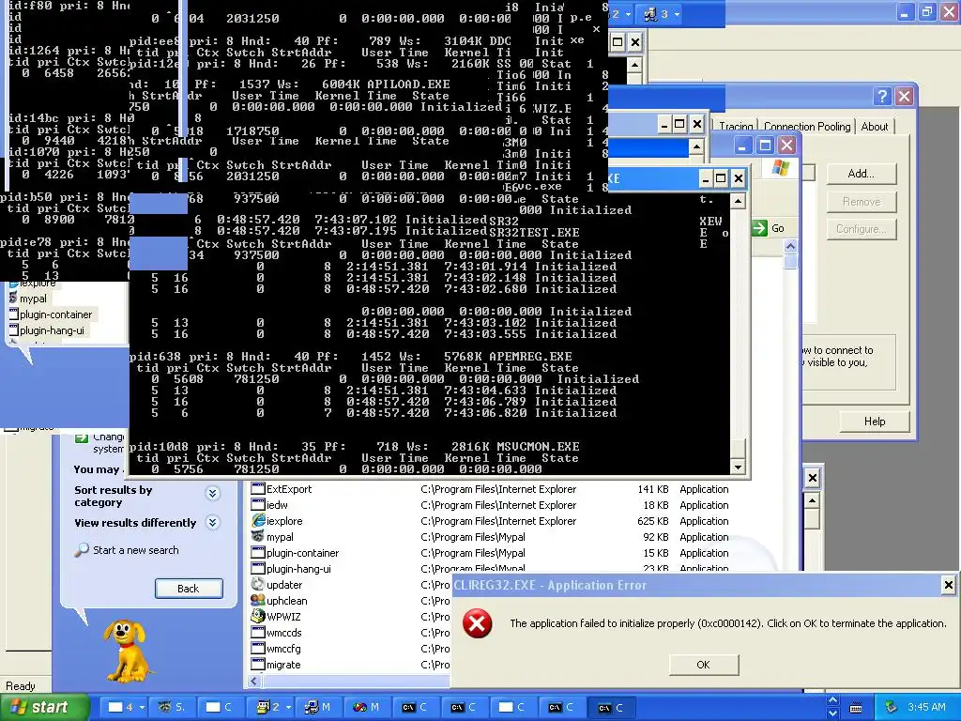
Task: Click the iexplore icon in the 625 KB row
Action: point(258,521)
